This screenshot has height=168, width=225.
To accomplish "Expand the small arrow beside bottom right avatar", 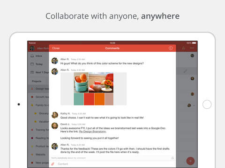I will pos(194,105).
